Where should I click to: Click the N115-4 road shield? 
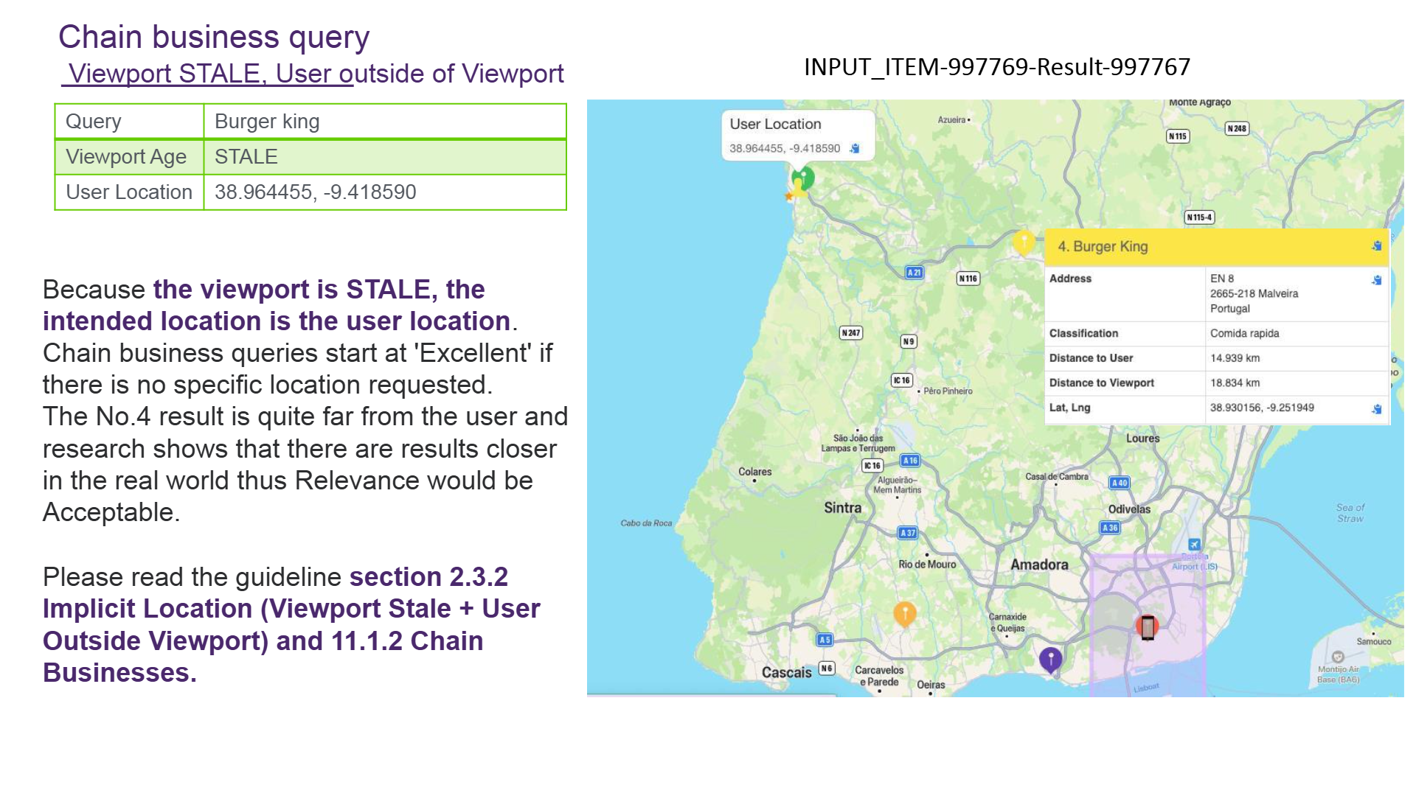click(x=1199, y=217)
